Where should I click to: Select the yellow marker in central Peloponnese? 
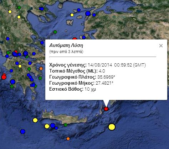pos(20,66)
